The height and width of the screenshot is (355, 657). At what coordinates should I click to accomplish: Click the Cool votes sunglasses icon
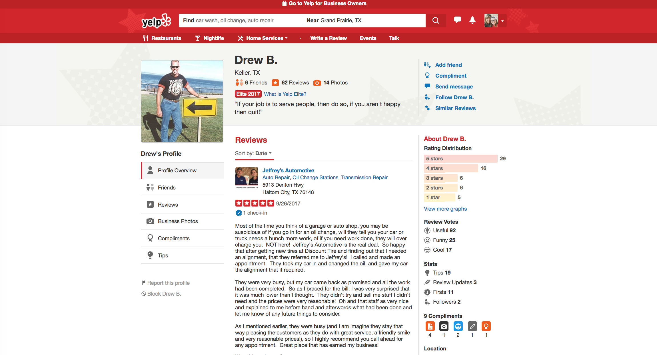pyautogui.click(x=427, y=250)
